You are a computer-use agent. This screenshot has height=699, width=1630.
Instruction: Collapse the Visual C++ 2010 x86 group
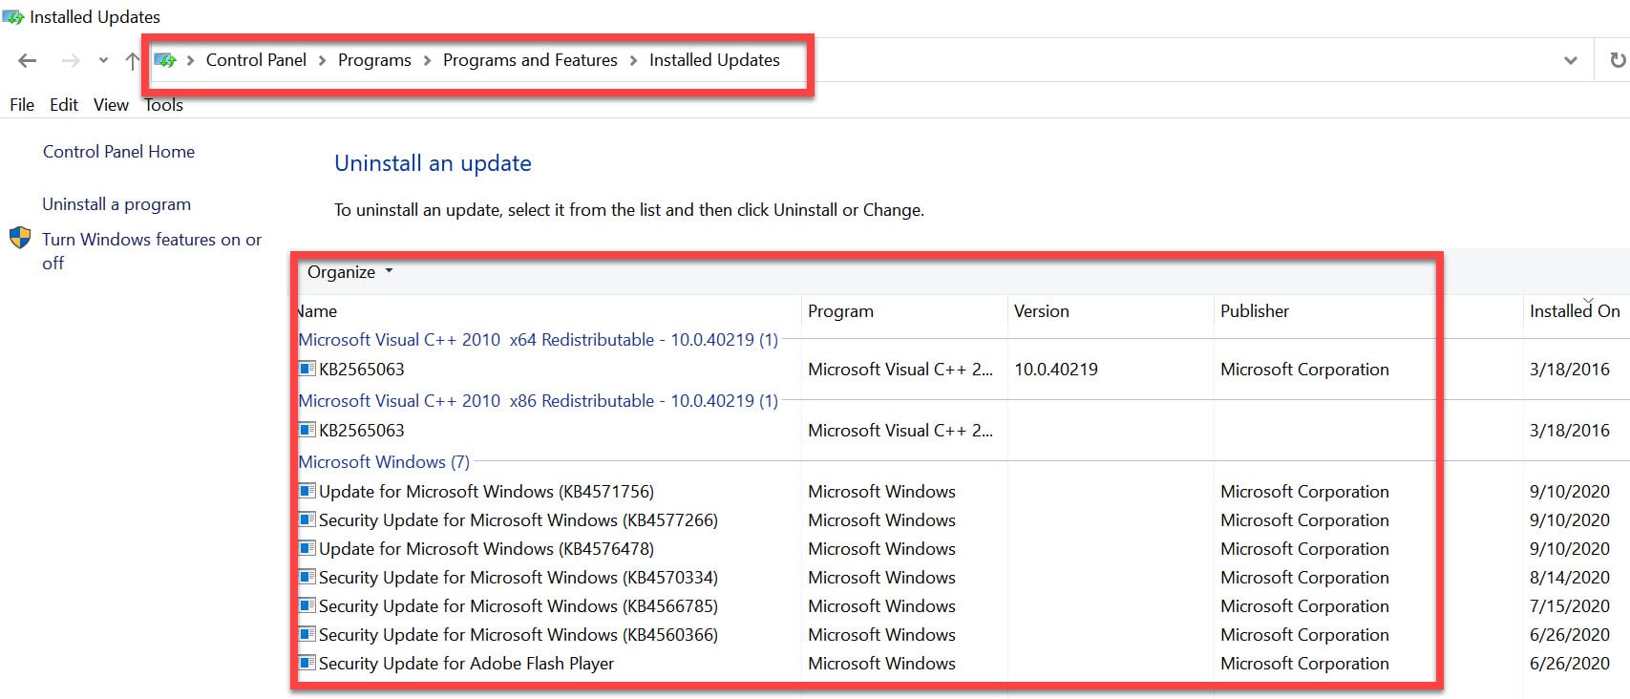(x=538, y=401)
